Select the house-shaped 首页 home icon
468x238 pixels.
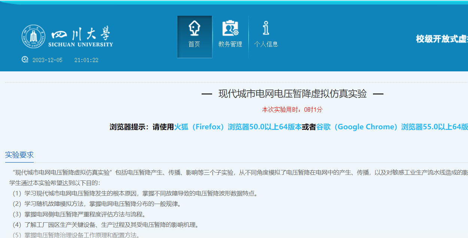tap(194, 28)
